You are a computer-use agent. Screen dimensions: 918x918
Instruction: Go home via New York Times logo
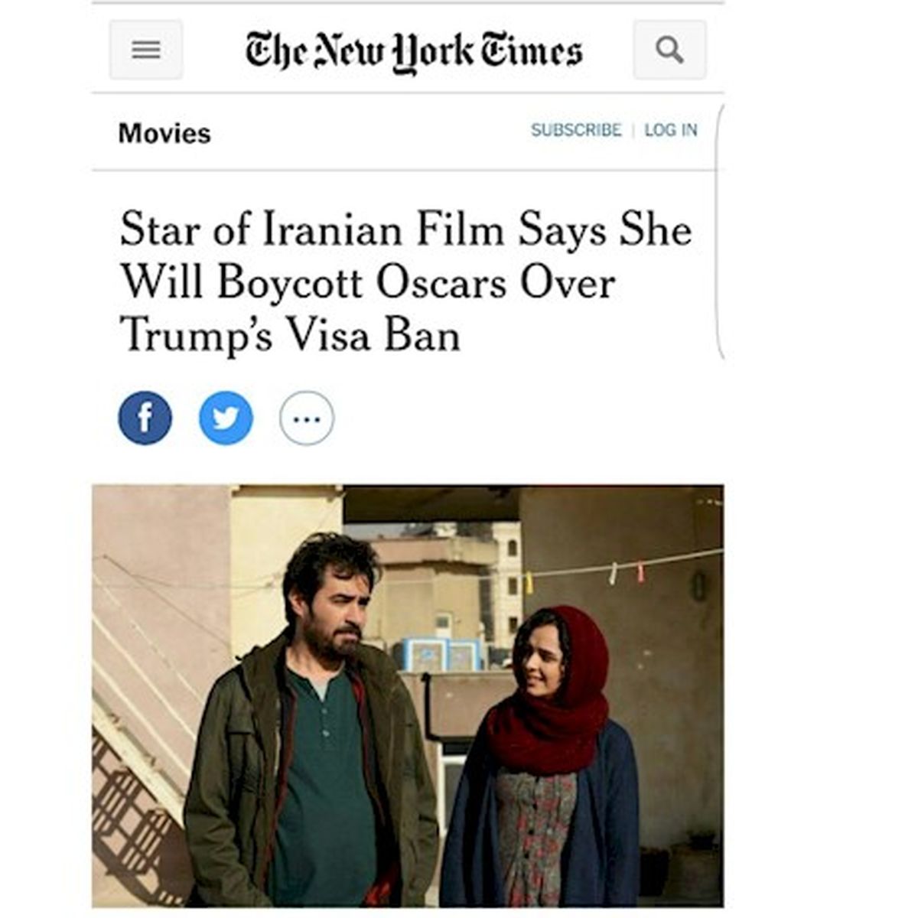[x=414, y=51]
